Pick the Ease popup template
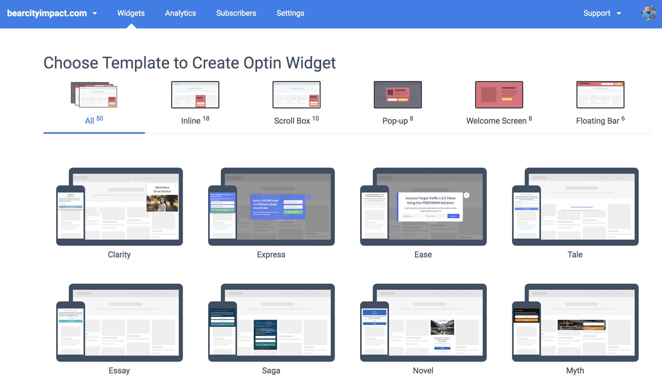 pos(423,207)
